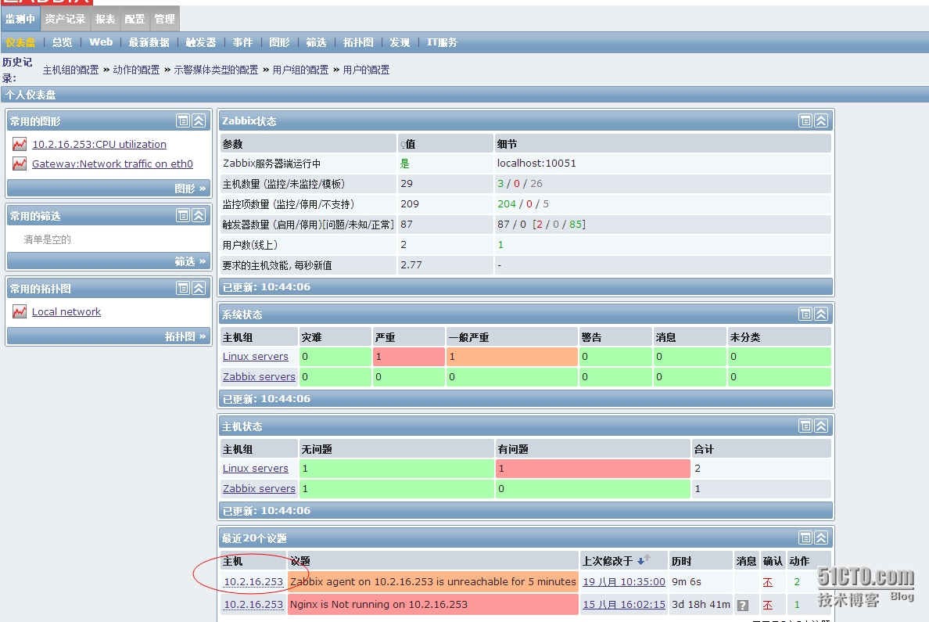Click host 10.2.16.253 in Nginx row

click(x=253, y=604)
